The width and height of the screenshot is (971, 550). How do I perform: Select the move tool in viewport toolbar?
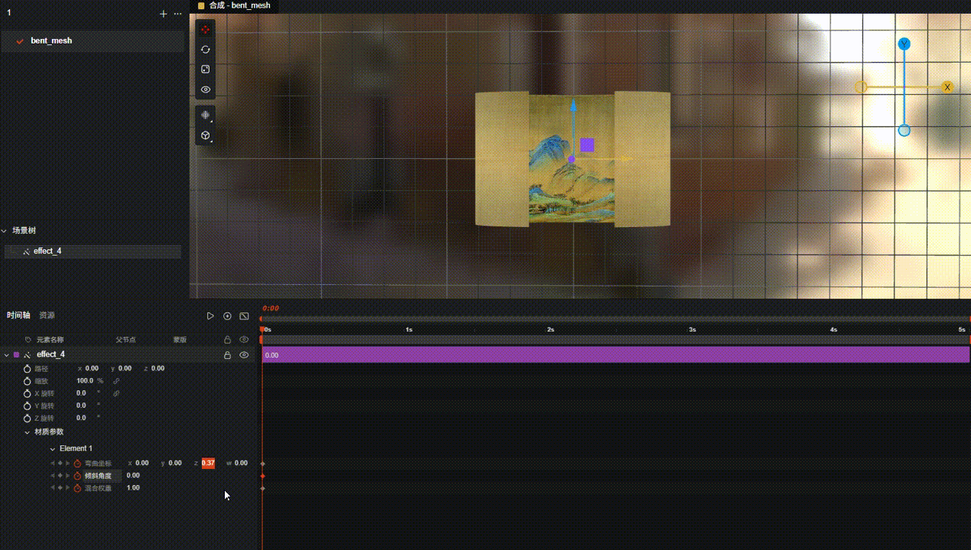pyautogui.click(x=205, y=29)
